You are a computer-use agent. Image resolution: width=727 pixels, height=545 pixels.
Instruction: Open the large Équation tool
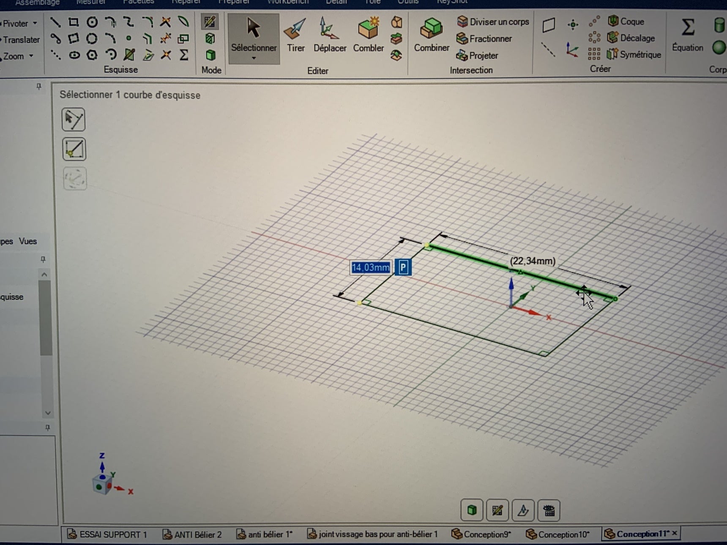coord(688,35)
